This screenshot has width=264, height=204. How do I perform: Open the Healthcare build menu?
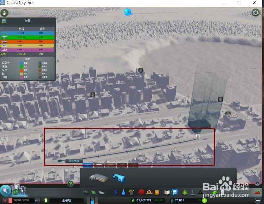(x=141, y=192)
